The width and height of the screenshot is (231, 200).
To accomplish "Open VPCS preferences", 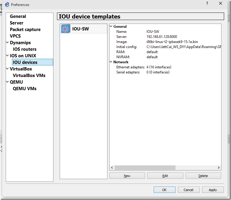I will [15, 36].
